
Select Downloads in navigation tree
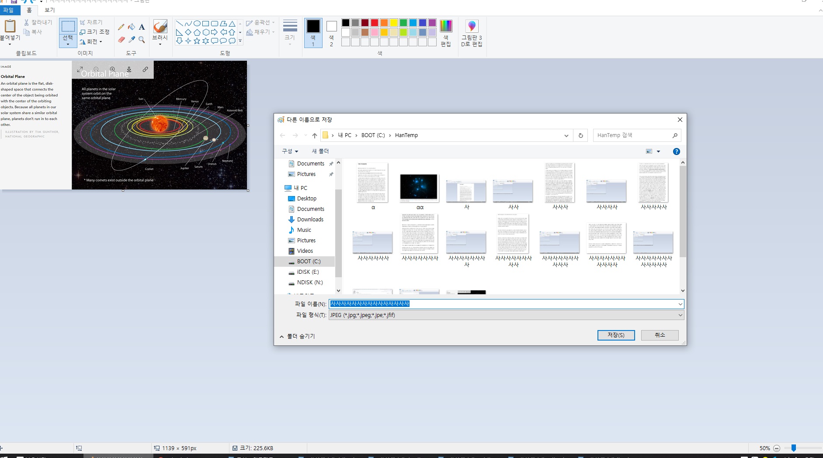(310, 220)
